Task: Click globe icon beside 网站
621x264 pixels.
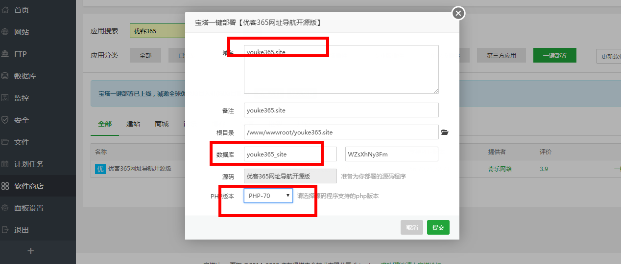Action: (x=5, y=32)
